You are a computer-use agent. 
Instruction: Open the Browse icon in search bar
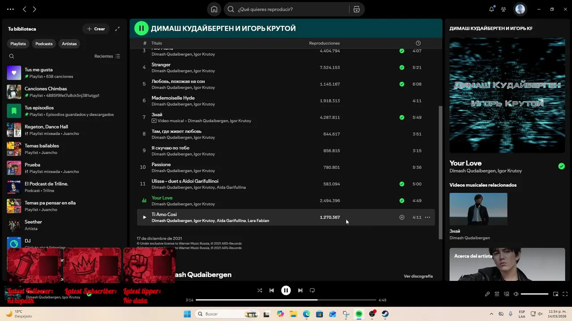(x=356, y=9)
